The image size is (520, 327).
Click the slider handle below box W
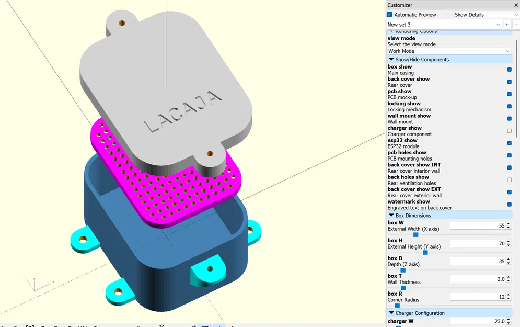[x=416, y=234]
